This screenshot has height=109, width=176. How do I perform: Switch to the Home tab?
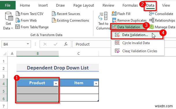coord(25,5)
